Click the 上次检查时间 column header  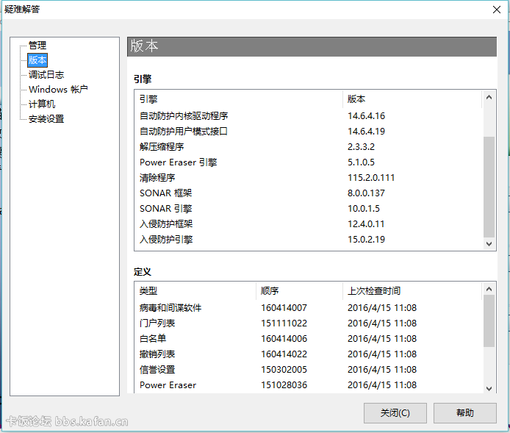[x=412, y=290]
